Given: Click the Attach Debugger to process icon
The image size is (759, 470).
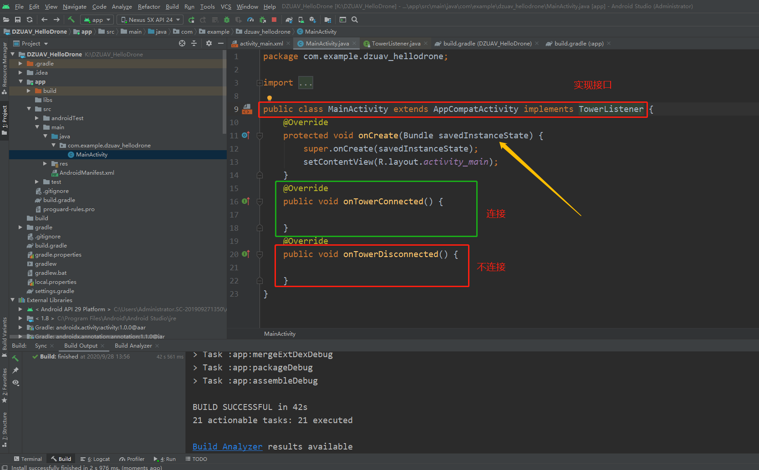Looking at the screenshot, I should click(x=262, y=20).
